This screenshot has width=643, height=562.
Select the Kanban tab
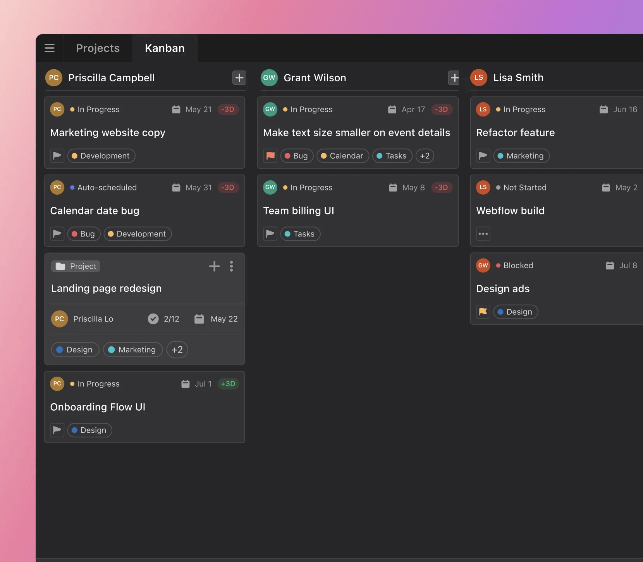coord(164,48)
